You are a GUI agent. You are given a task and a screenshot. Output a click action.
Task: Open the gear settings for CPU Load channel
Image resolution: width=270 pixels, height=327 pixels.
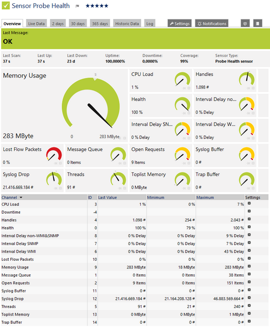coord(249,203)
